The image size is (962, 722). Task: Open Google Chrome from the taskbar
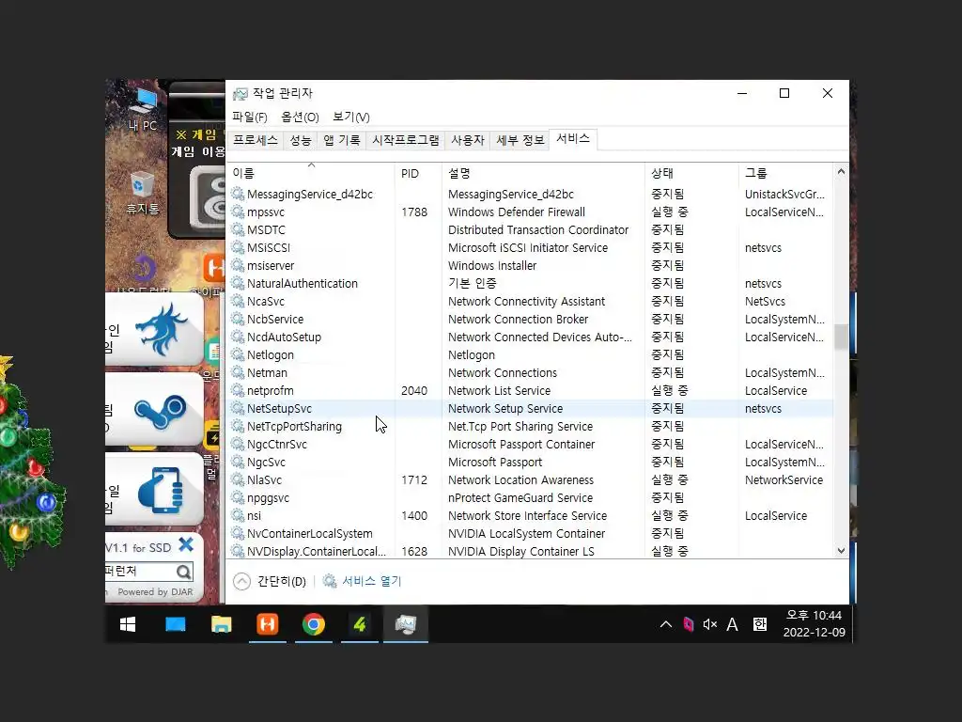tap(314, 624)
